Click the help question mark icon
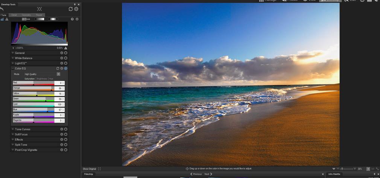This screenshot has width=380, height=178. pyautogui.click(x=72, y=19)
